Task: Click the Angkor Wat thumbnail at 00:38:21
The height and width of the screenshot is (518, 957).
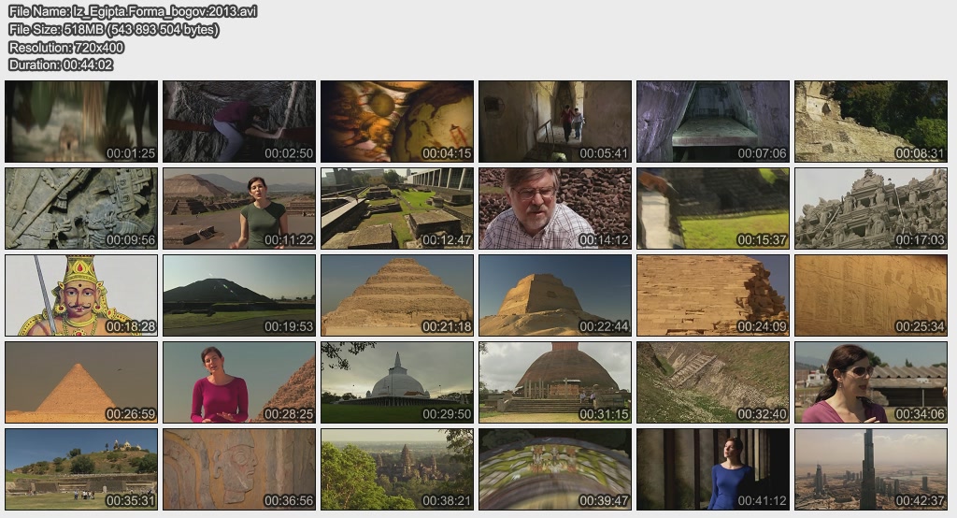Action: pyautogui.click(x=397, y=469)
